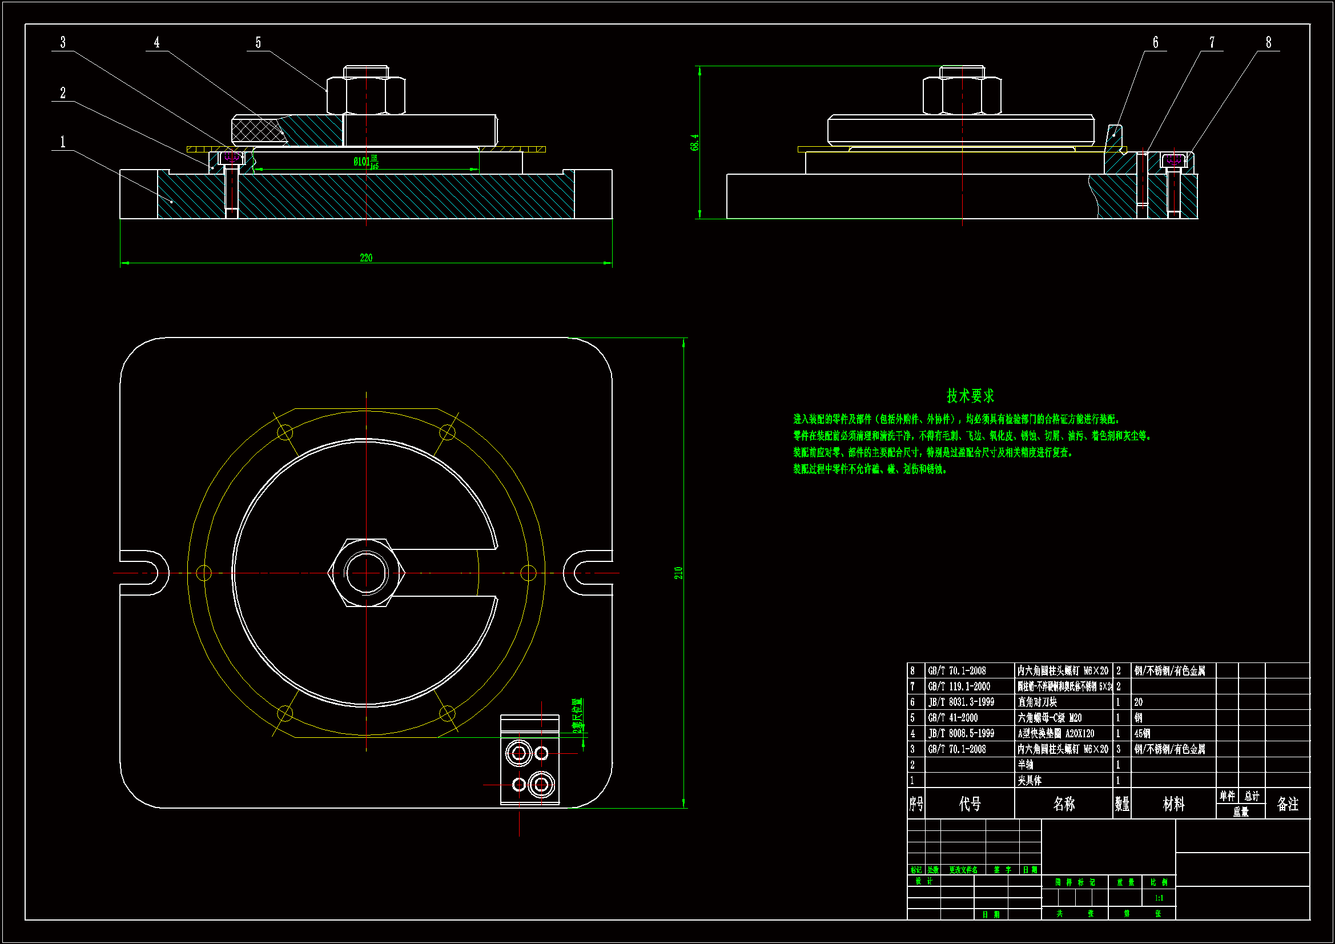
Task: Click the 技术要求 heading text
Action: 970,396
